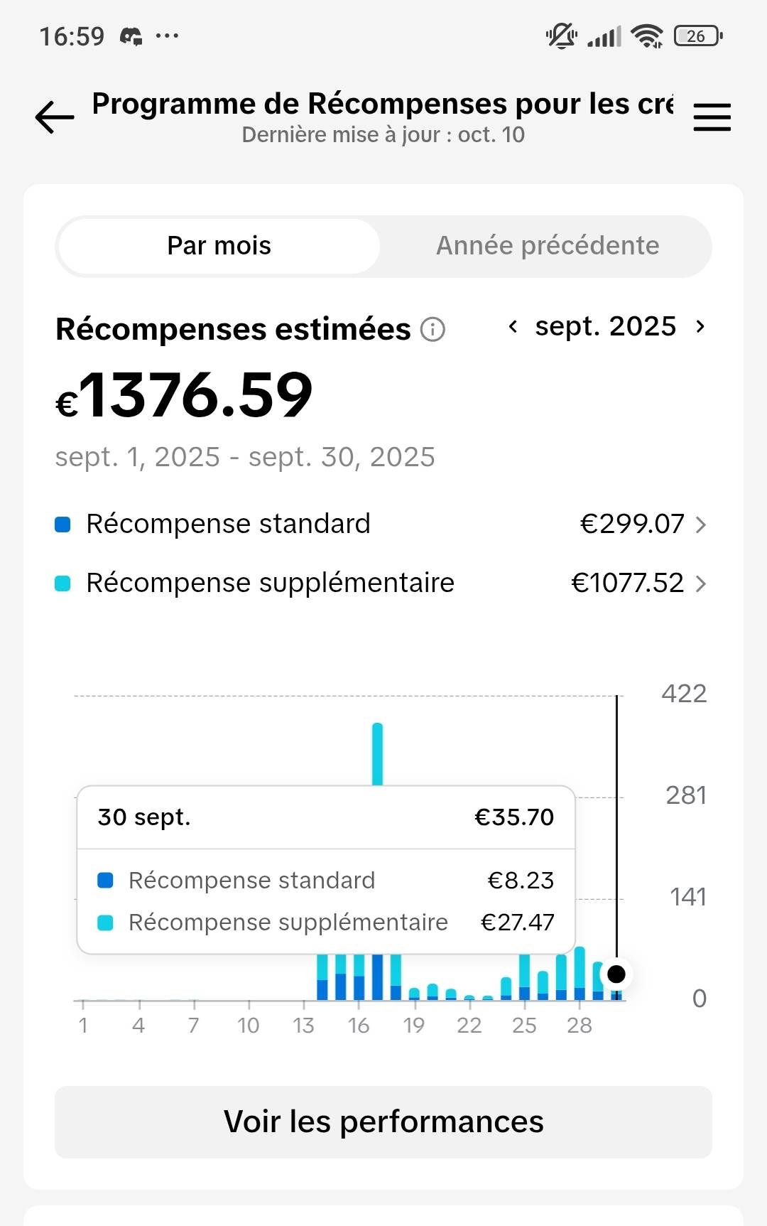
Task: Go to next month arrow
Action: (700, 327)
